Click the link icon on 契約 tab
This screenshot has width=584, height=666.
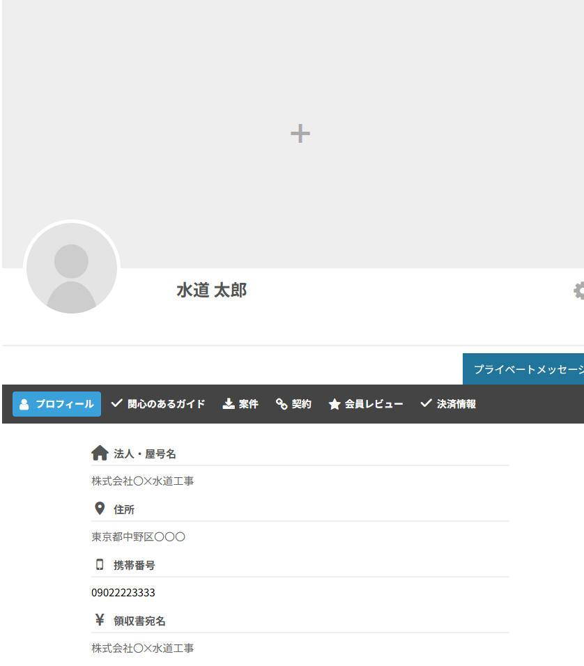pos(282,404)
